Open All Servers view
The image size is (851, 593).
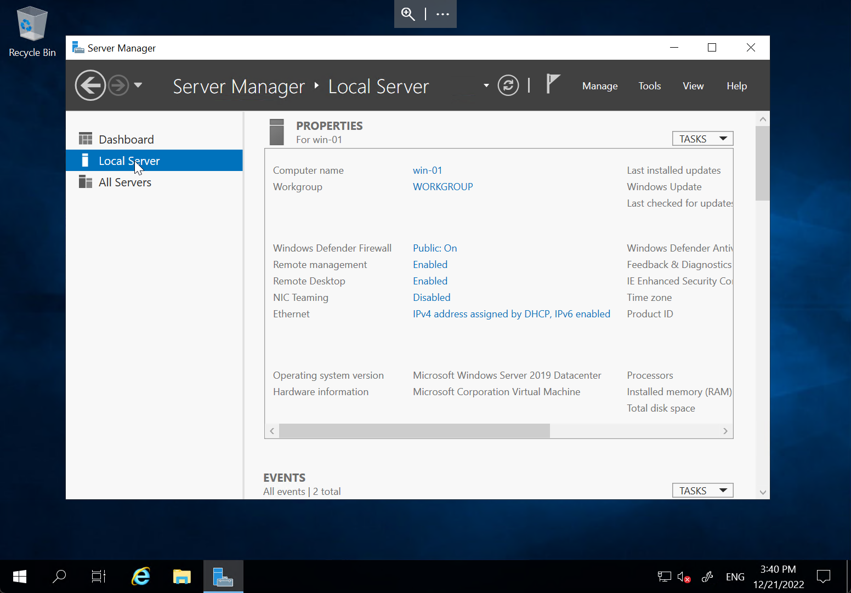click(x=125, y=182)
